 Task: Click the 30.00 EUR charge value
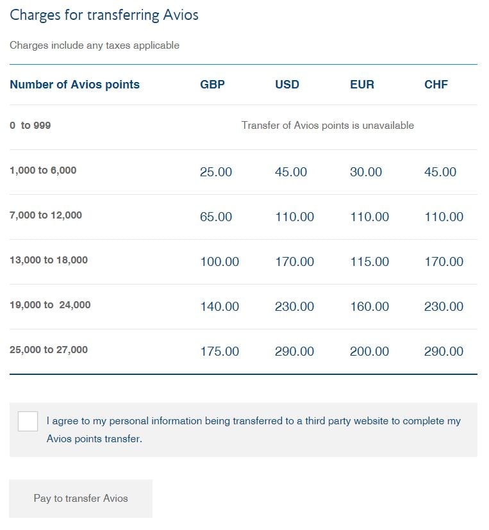coord(366,172)
